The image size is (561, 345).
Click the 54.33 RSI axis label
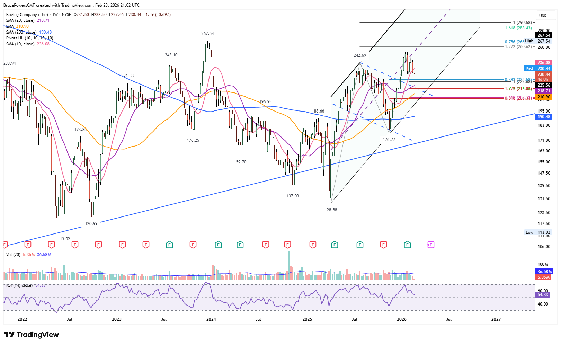[543, 295]
